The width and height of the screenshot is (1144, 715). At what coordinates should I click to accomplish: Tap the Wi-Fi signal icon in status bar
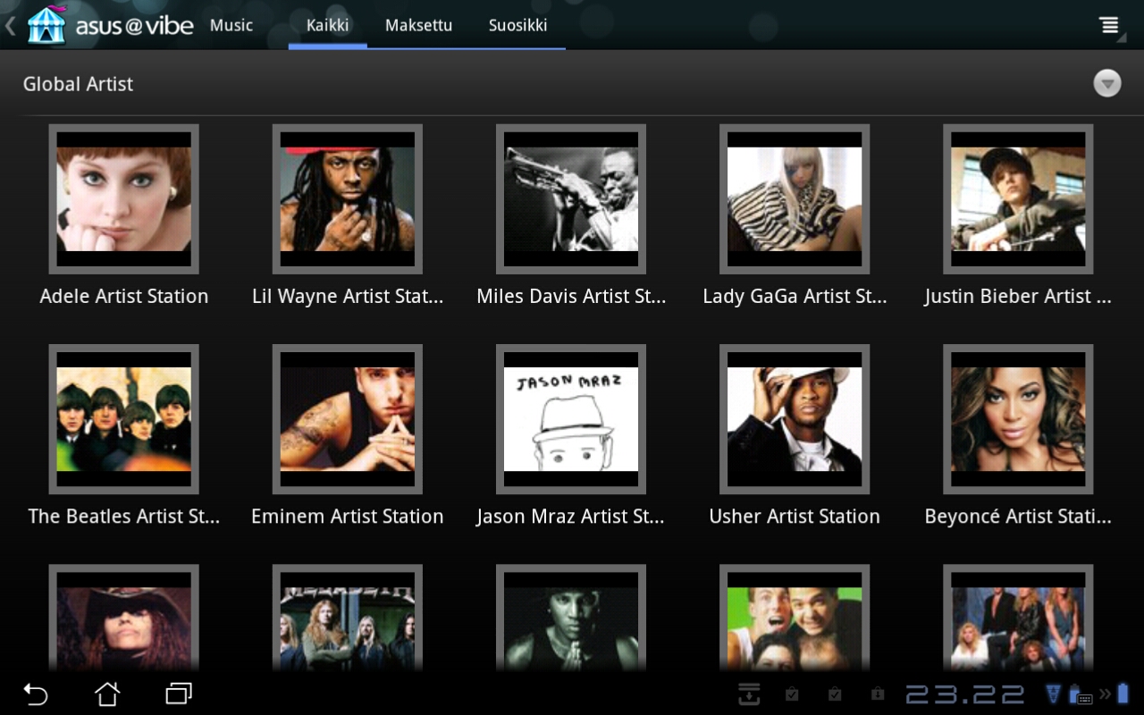(x=1055, y=694)
